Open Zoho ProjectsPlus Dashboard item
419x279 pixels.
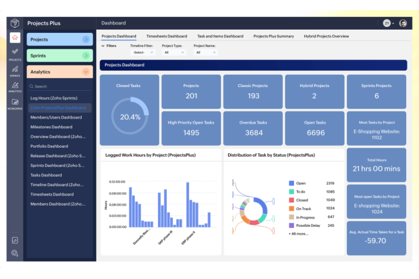(60, 108)
